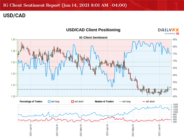This screenshot has width=184, height=140.
Task: Click the 'net short' percentage legend text
Action: pyautogui.click(x=79, y=102)
